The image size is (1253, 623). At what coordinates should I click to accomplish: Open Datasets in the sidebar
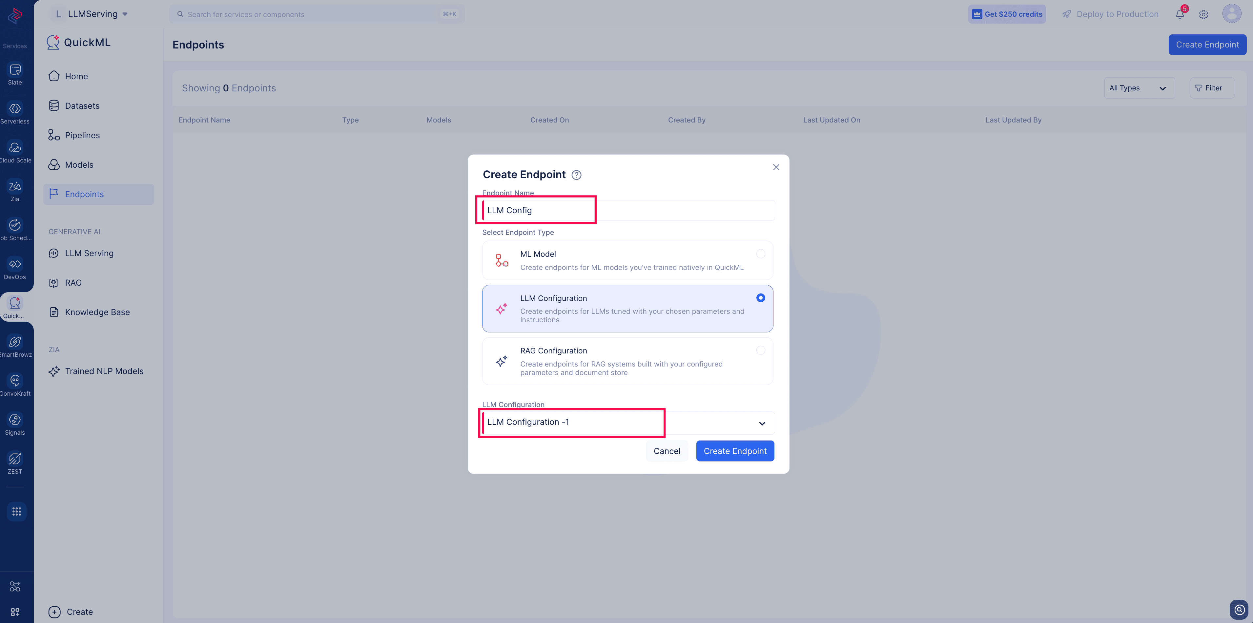pos(98,106)
